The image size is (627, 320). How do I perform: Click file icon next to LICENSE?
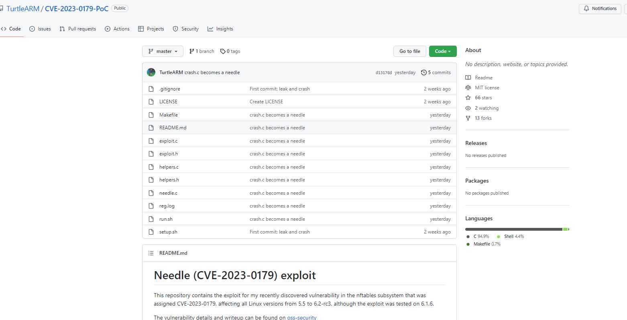151,102
